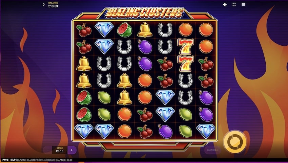
Task: Toggle fullscreen mode
Action: (234, 5)
